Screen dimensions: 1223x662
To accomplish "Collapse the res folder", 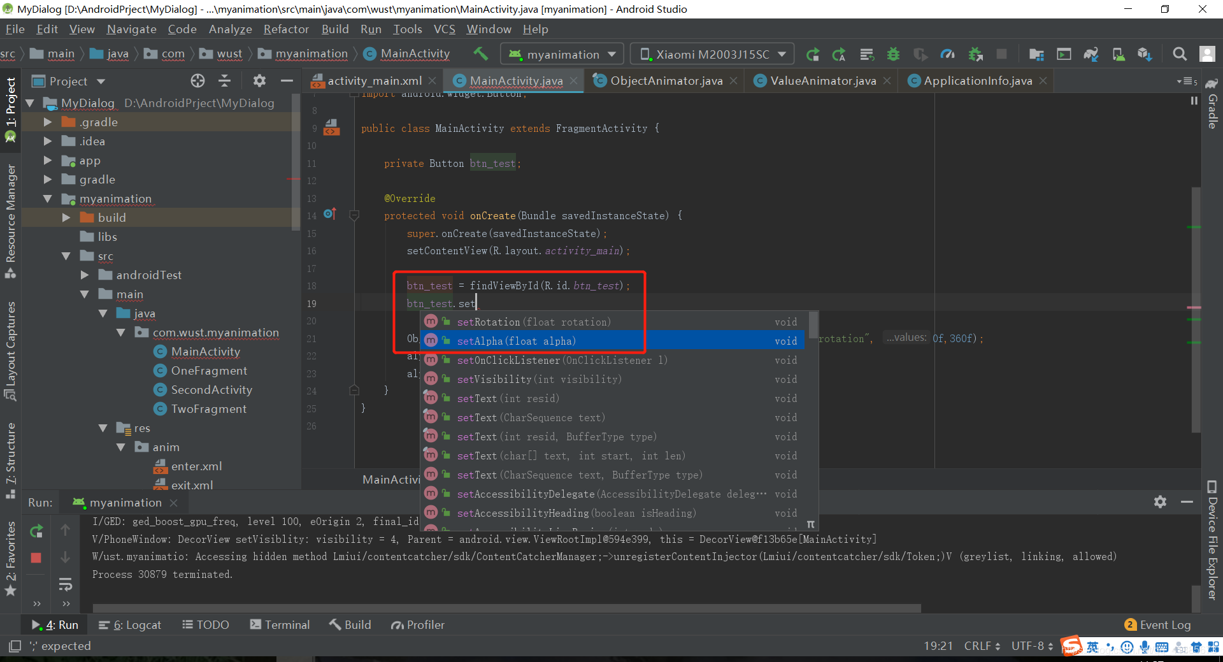I will click(103, 428).
